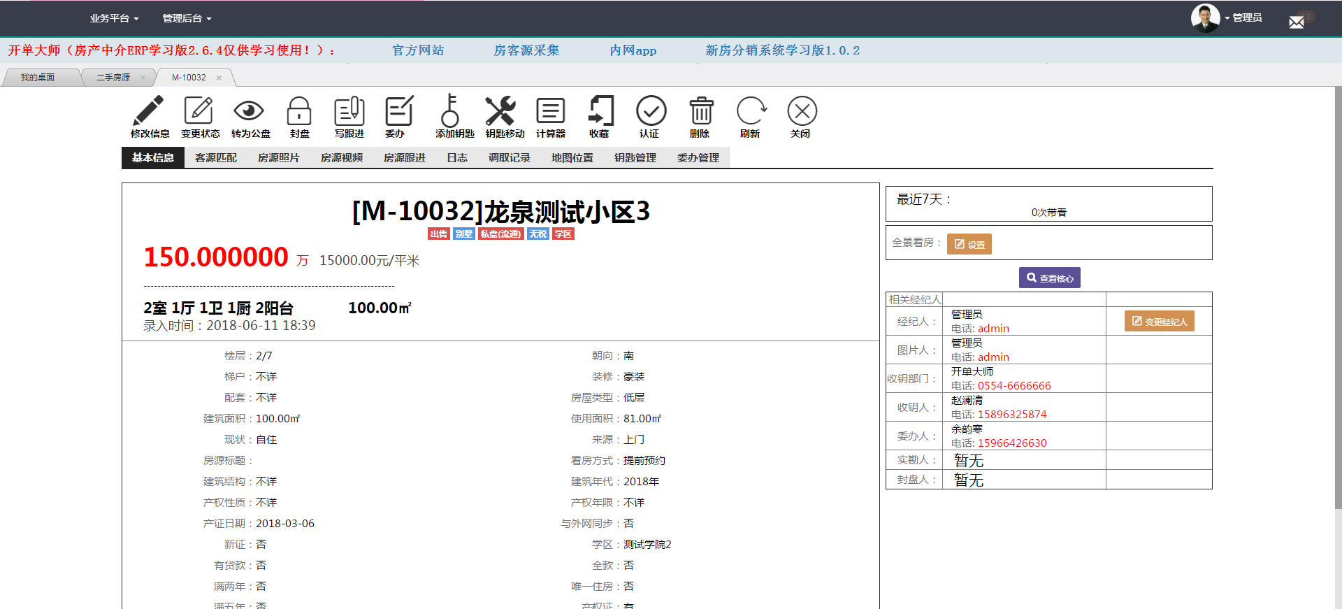
Task: Click the 收藏 bookmark icon
Action: (x=601, y=111)
